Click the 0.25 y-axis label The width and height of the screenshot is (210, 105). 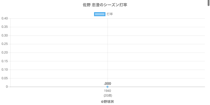(4, 44)
